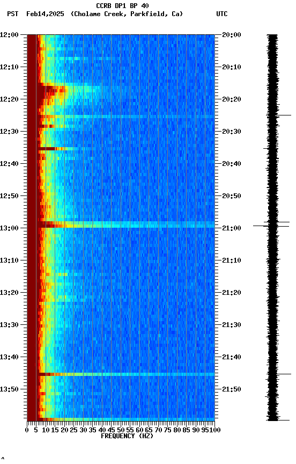Click the 45 Hz frequency axis label
This screenshot has width=296, height=464.
click(112, 430)
